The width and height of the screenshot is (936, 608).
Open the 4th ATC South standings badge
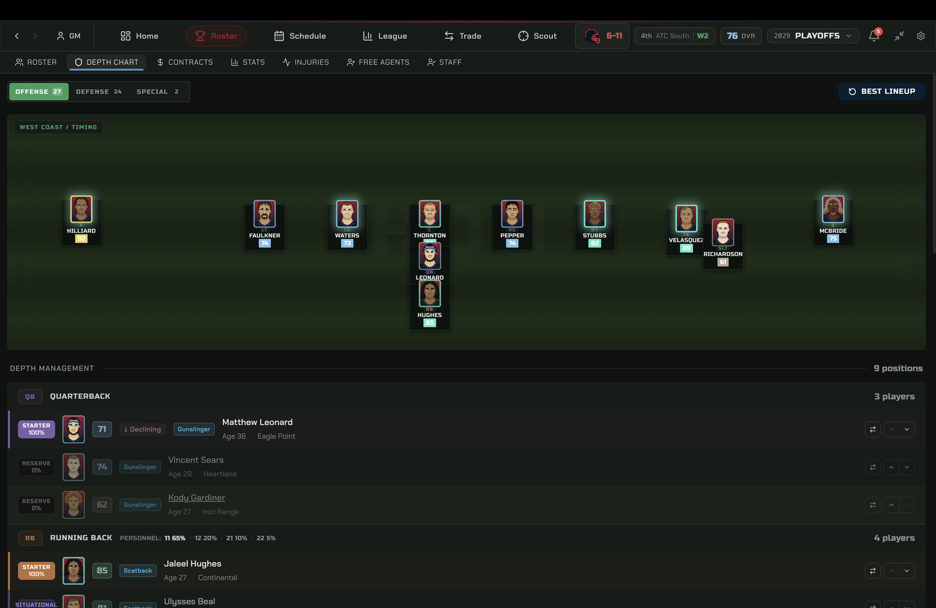tap(674, 36)
